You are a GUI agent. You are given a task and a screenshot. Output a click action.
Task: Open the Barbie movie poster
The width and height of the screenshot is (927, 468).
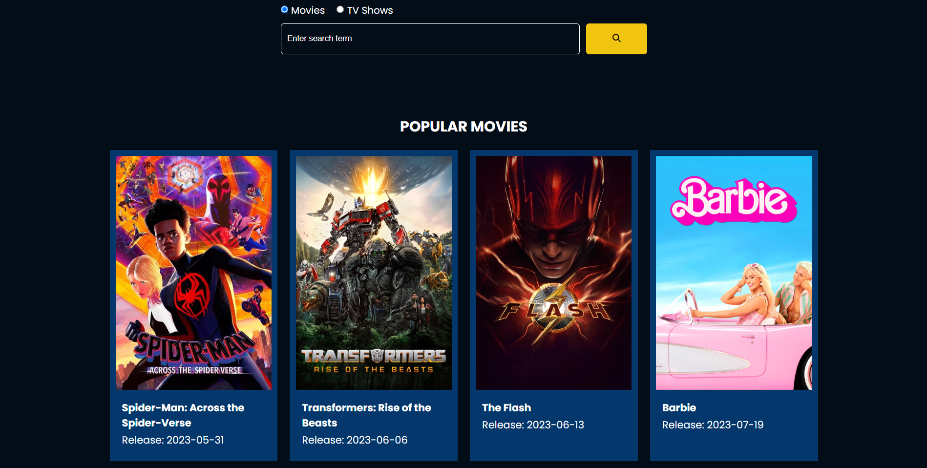[733, 273]
